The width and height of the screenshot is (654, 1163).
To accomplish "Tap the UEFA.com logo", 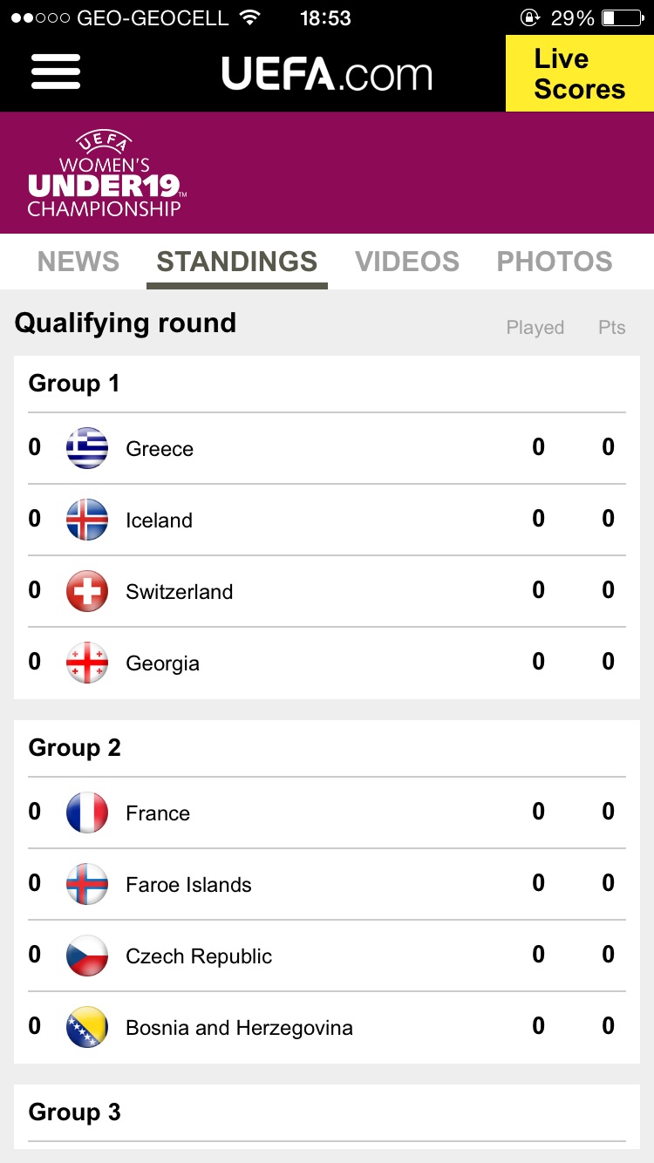I will click(x=327, y=73).
